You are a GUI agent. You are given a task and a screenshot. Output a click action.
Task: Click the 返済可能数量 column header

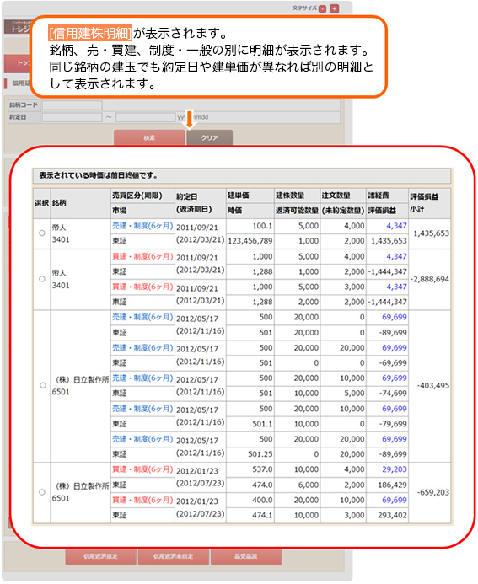(297, 211)
